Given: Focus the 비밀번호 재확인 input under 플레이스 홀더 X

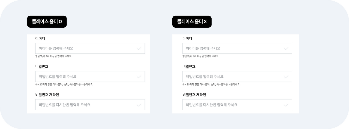Looking at the screenshot, I should point(237,105).
